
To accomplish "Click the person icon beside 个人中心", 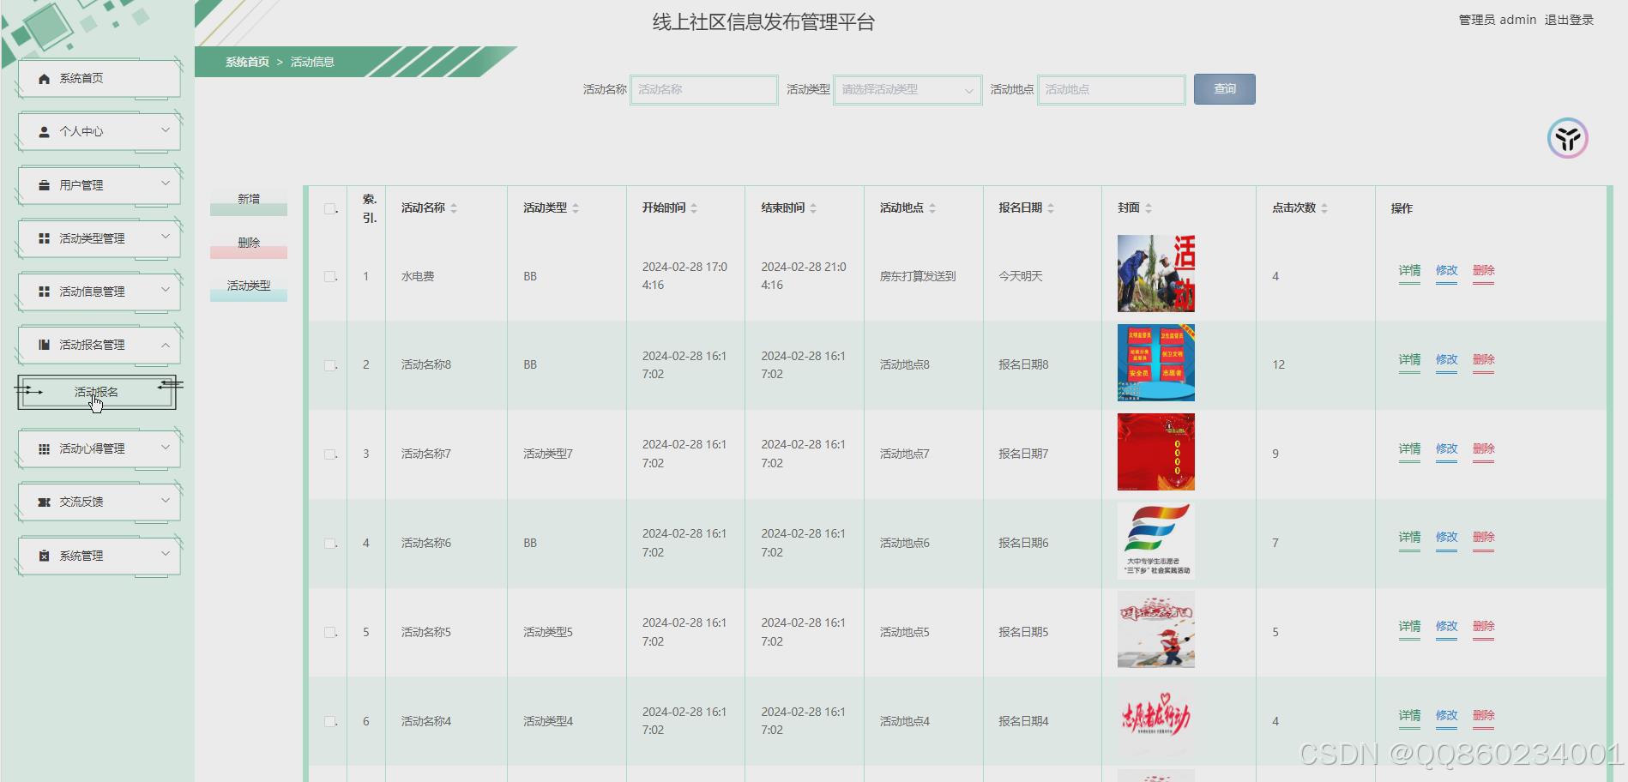I will [x=44, y=132].
